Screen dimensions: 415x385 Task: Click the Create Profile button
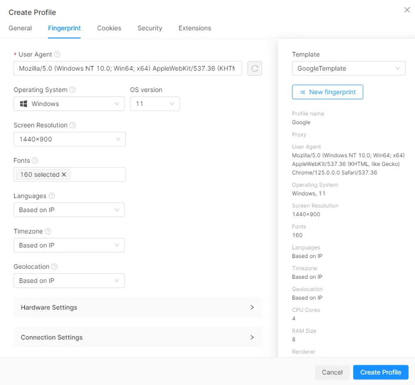tap(381, 372)
